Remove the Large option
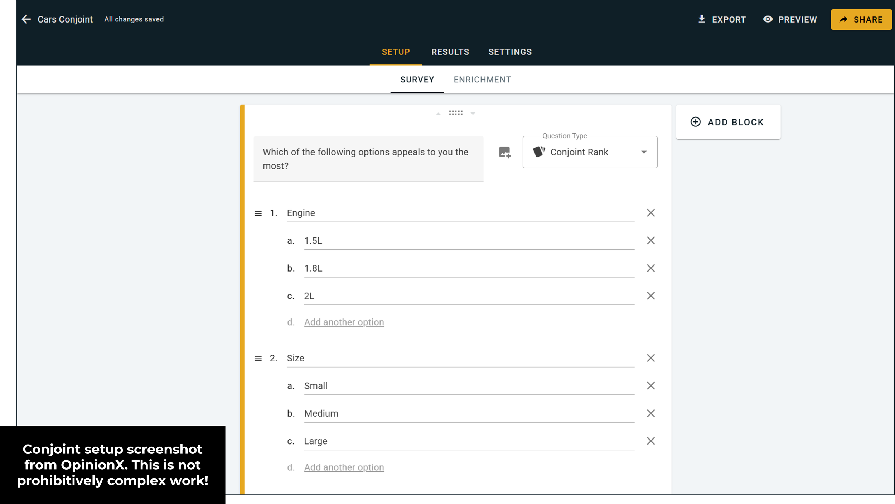Viewport: 895px width, 504px height. point(651,441)
